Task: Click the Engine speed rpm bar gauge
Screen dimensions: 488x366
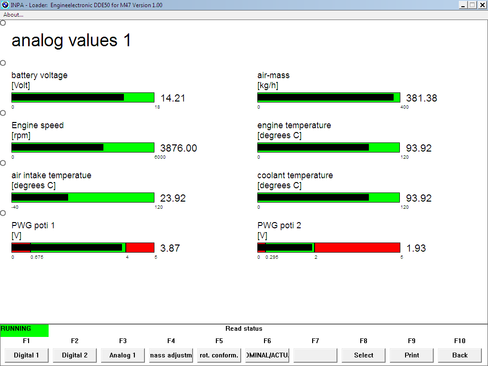Action: coord(83,148)
